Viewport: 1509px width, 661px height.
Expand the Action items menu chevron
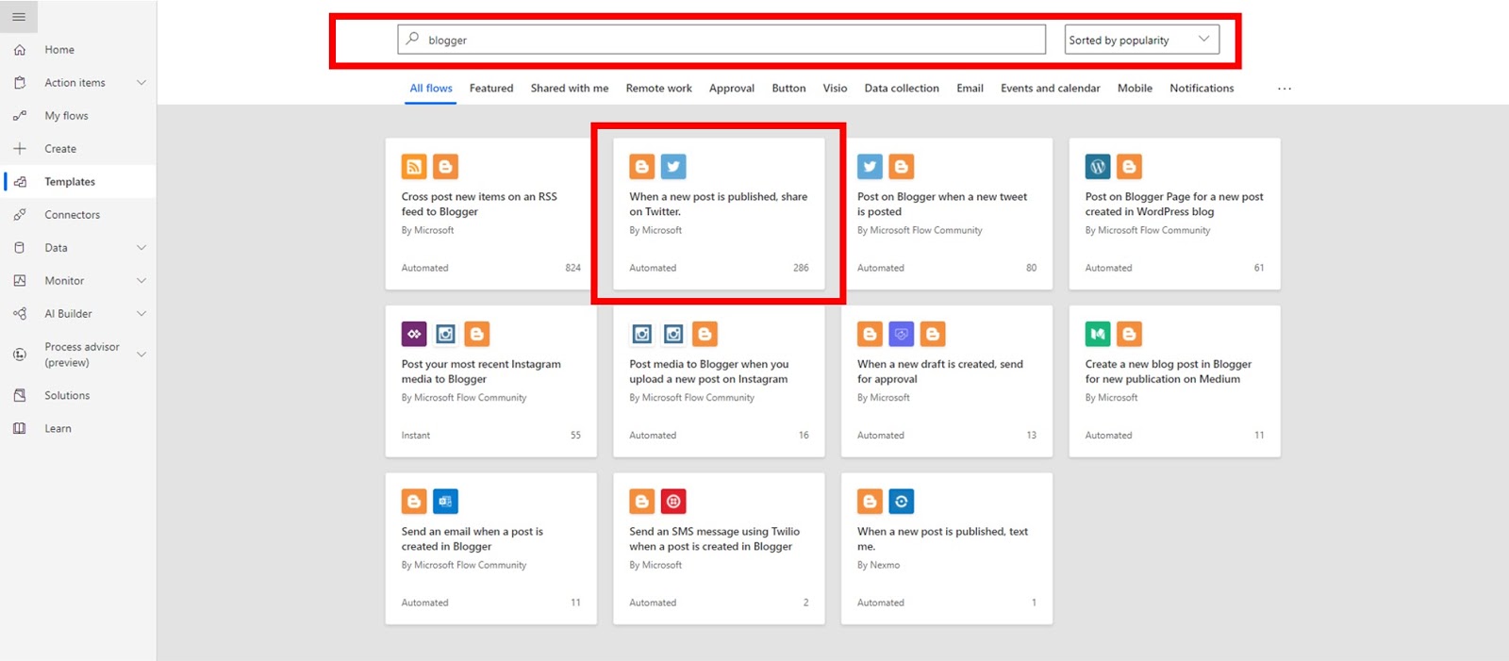tap(141, 83)
